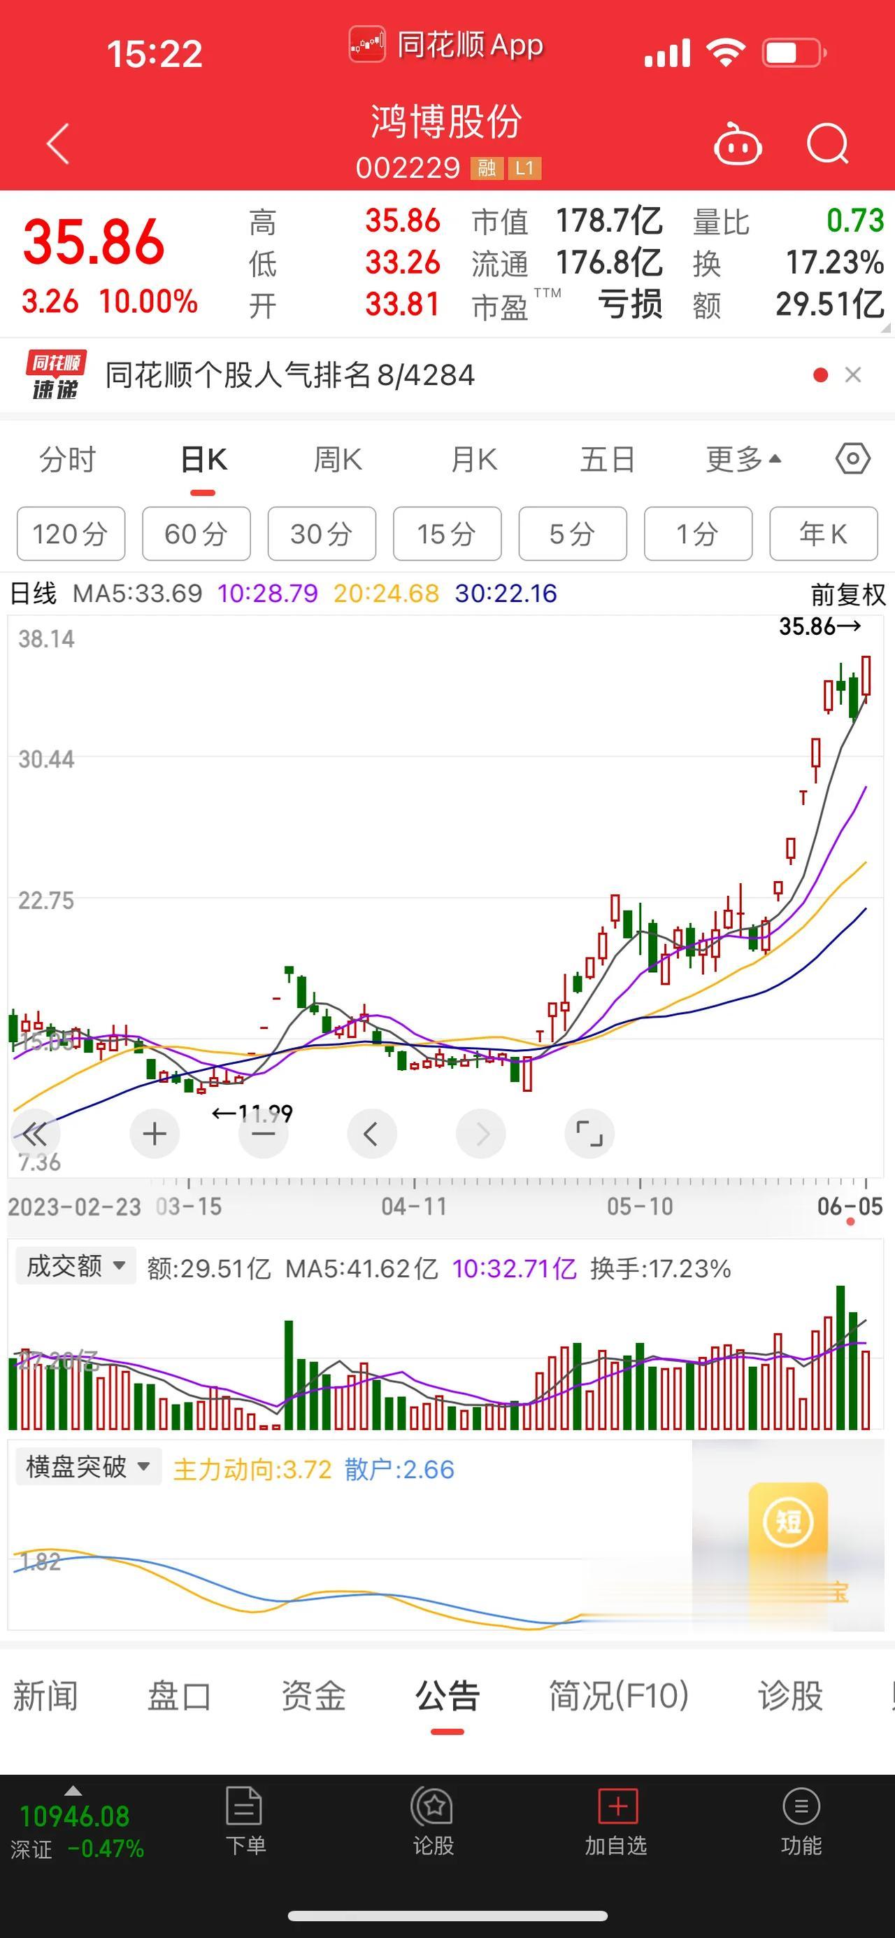Tap the 06-05 date marker

(x=850, y=1206)
